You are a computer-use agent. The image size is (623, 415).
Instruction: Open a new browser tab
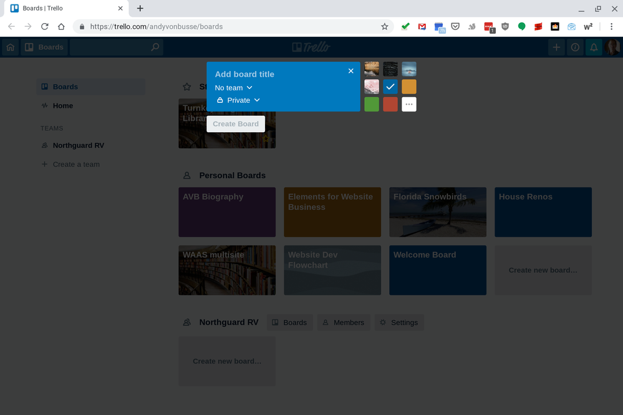click(140, 8)
